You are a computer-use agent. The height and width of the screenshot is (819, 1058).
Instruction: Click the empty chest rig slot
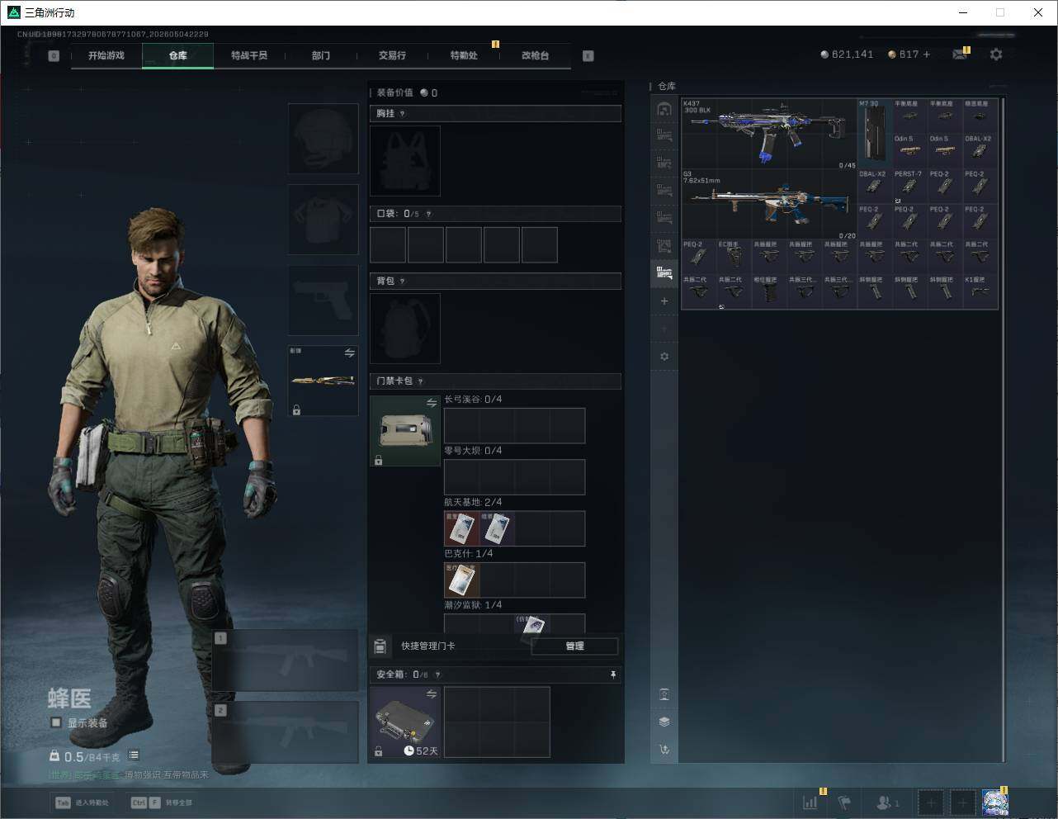pyautogui.click(x=405, y=161)
